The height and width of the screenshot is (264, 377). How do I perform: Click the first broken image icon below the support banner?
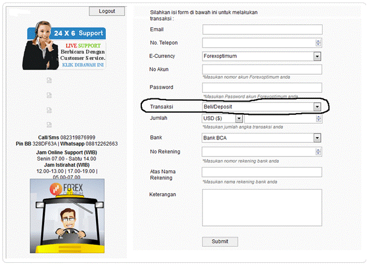[49, 80]
